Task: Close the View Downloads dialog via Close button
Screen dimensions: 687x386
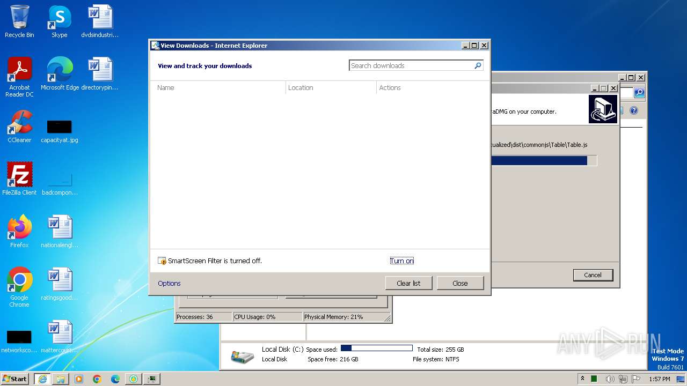Action: click(460, 283)
